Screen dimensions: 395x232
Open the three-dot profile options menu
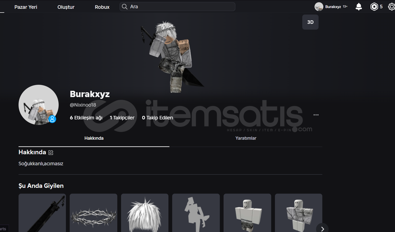click(x=316, y=115)
